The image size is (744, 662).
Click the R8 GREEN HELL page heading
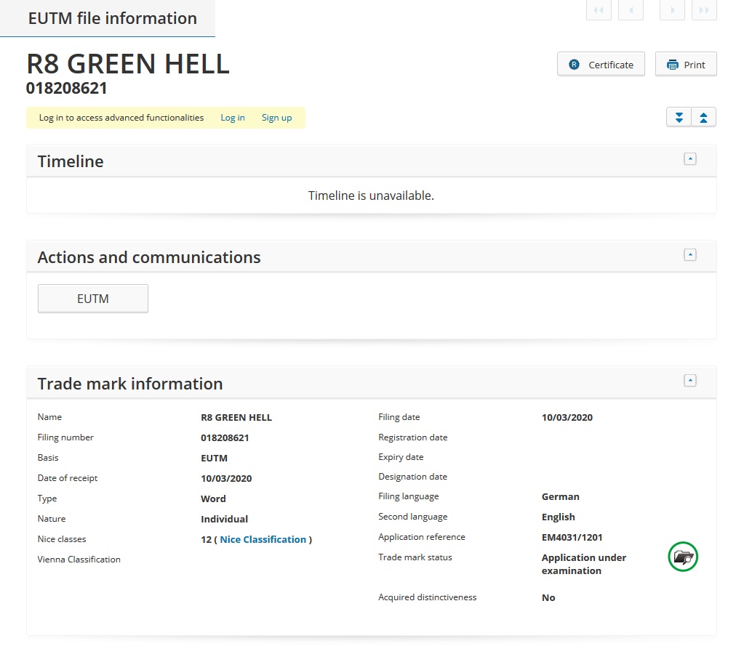128,64
